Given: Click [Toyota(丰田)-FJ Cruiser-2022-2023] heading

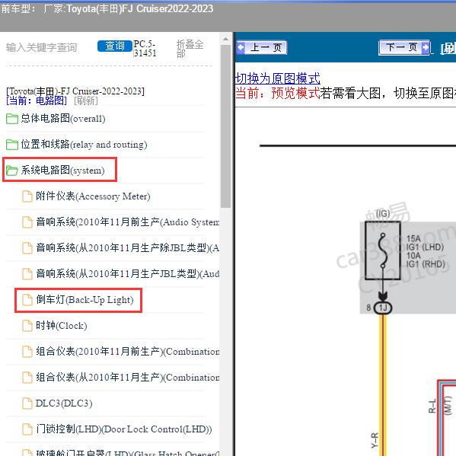Looking at the screenshot, I should [75, 91].
